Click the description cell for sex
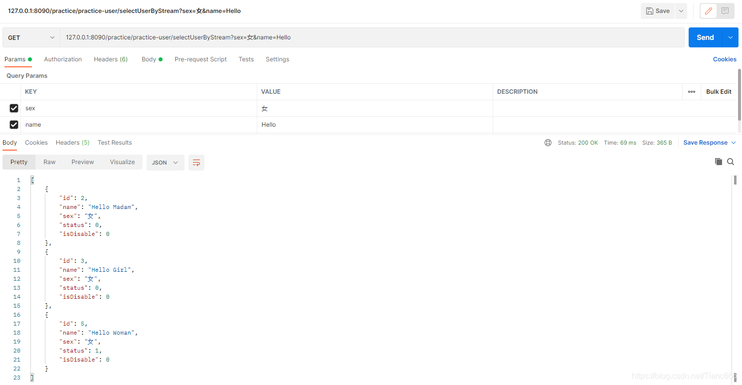This screenshot has width=742, height=385. click(614, 108)
